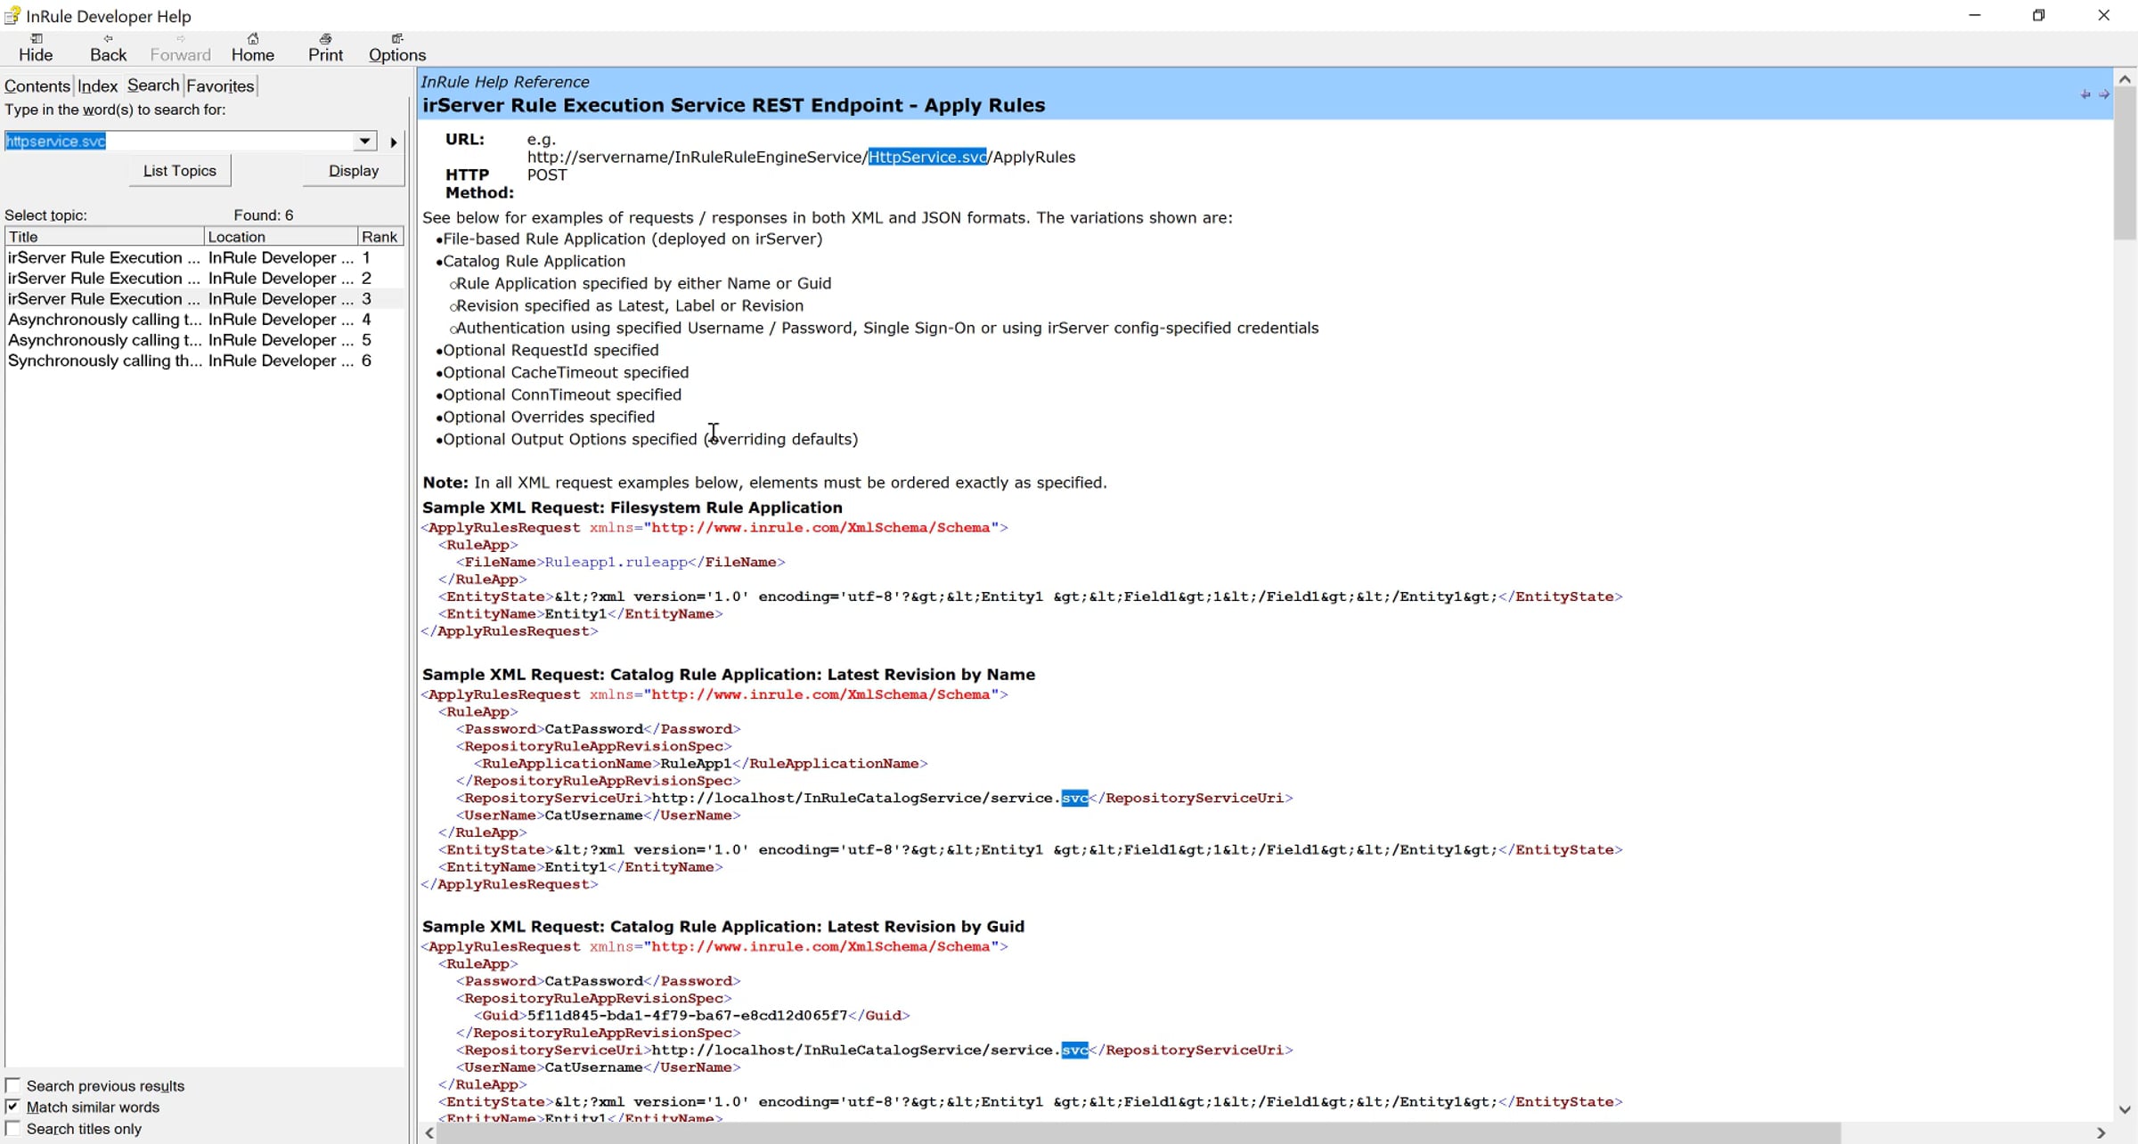Select the Synchronously calling topic
The height and width of the screenshot is (1144, 2138).
pos(205,360)
